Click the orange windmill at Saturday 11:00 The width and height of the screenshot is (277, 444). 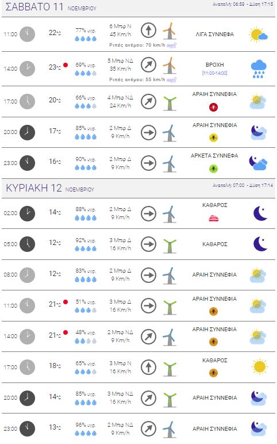(x=170, y=31)
